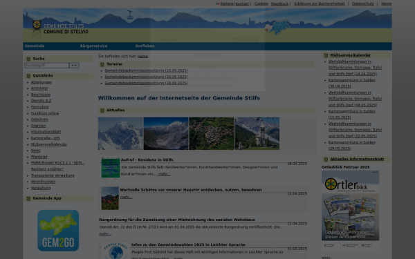Open the Dienste A-Z quicklink
The height and width of the screenshot is (259, 415).
pyautogui.click(x=41, y=101)
